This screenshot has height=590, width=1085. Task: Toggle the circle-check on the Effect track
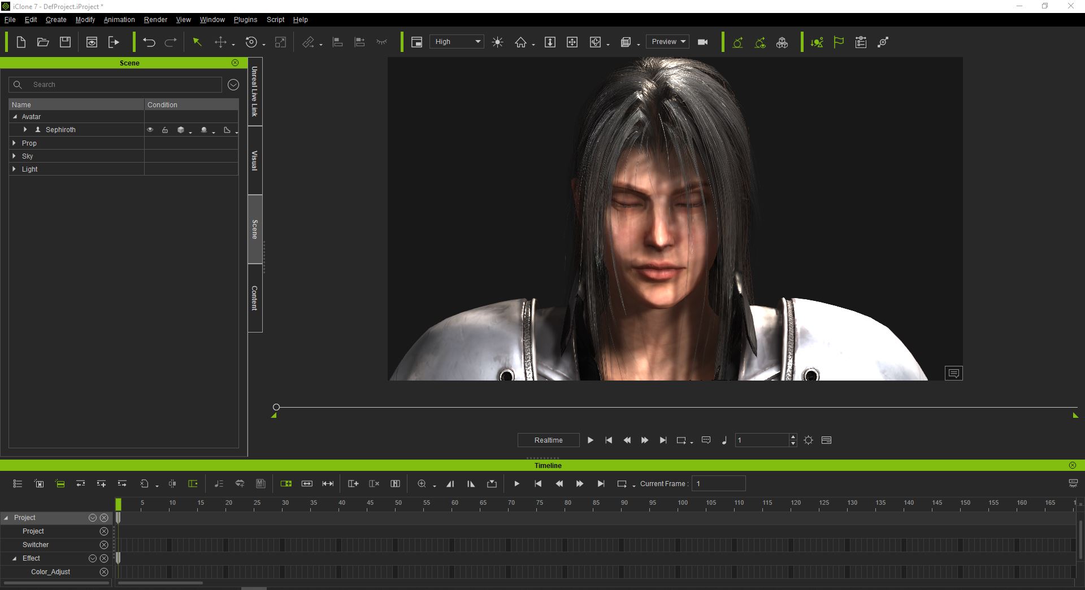click(x=93, y=558)
